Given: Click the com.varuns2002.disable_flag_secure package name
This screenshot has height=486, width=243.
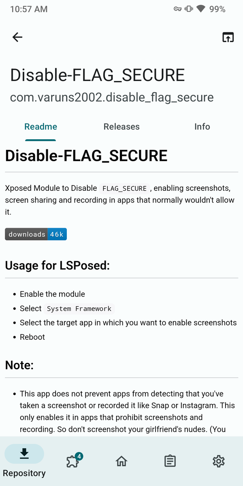Looking at the screenshot, I should (x=112, y=97).
